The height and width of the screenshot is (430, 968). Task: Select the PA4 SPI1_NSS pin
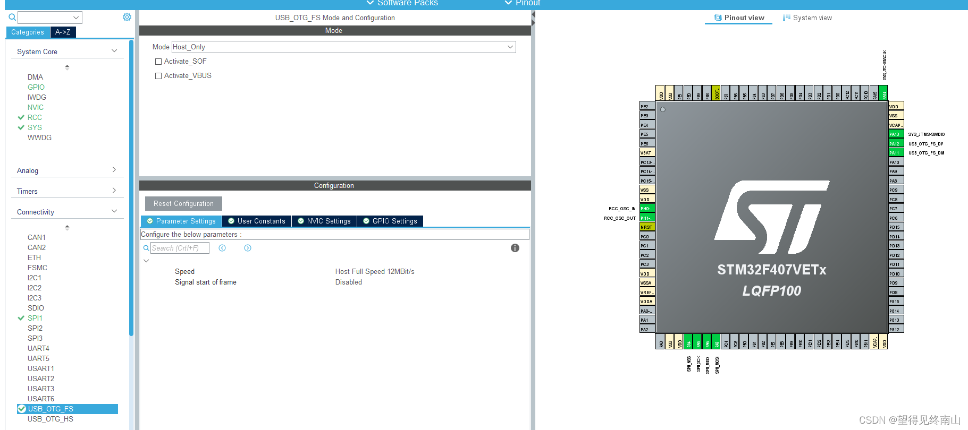point(689,341)
